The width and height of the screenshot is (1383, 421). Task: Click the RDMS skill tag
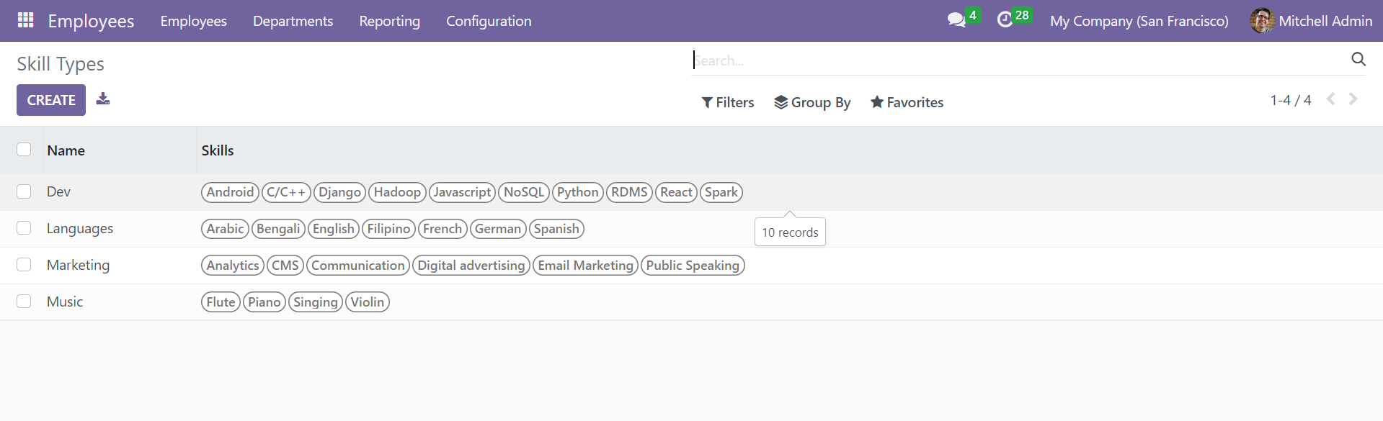click(629, 192)
